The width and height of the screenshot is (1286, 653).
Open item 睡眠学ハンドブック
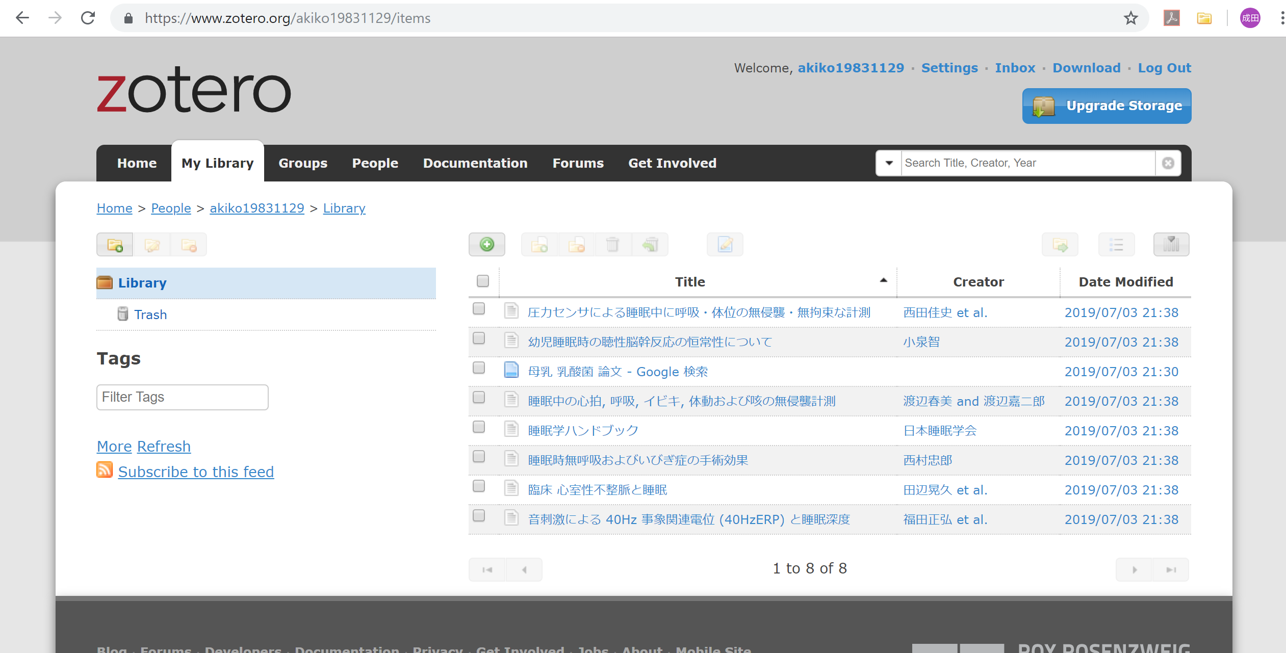pyautogui.click(x=583, y=431)
